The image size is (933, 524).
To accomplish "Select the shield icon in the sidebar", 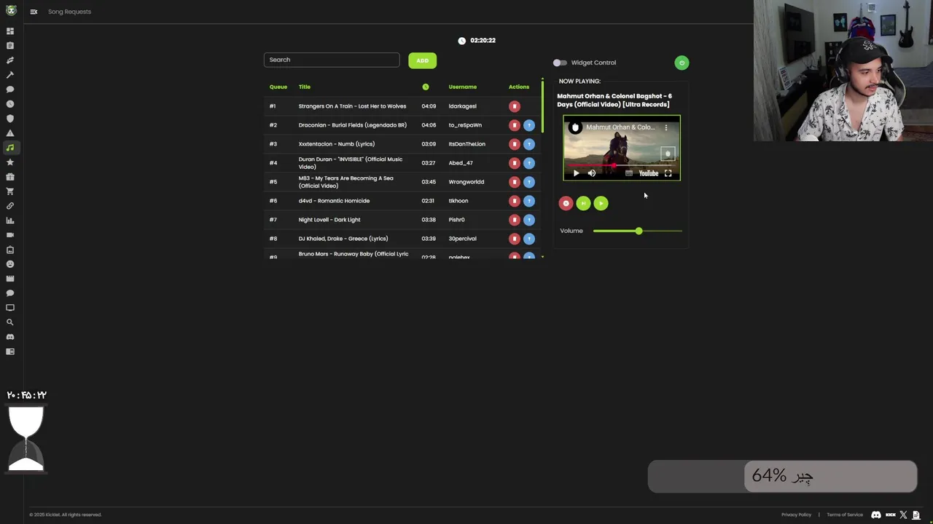I will [10, 119].
